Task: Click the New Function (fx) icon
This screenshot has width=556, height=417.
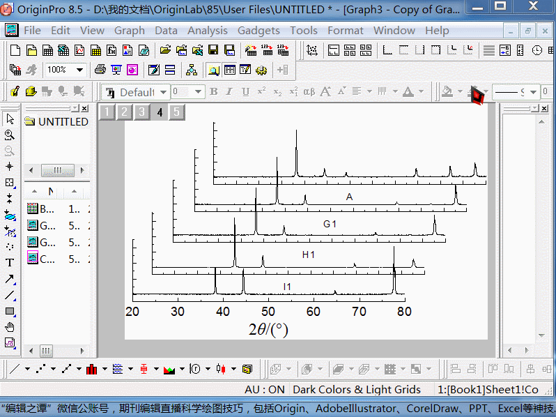Action: [x=111, y=50]
